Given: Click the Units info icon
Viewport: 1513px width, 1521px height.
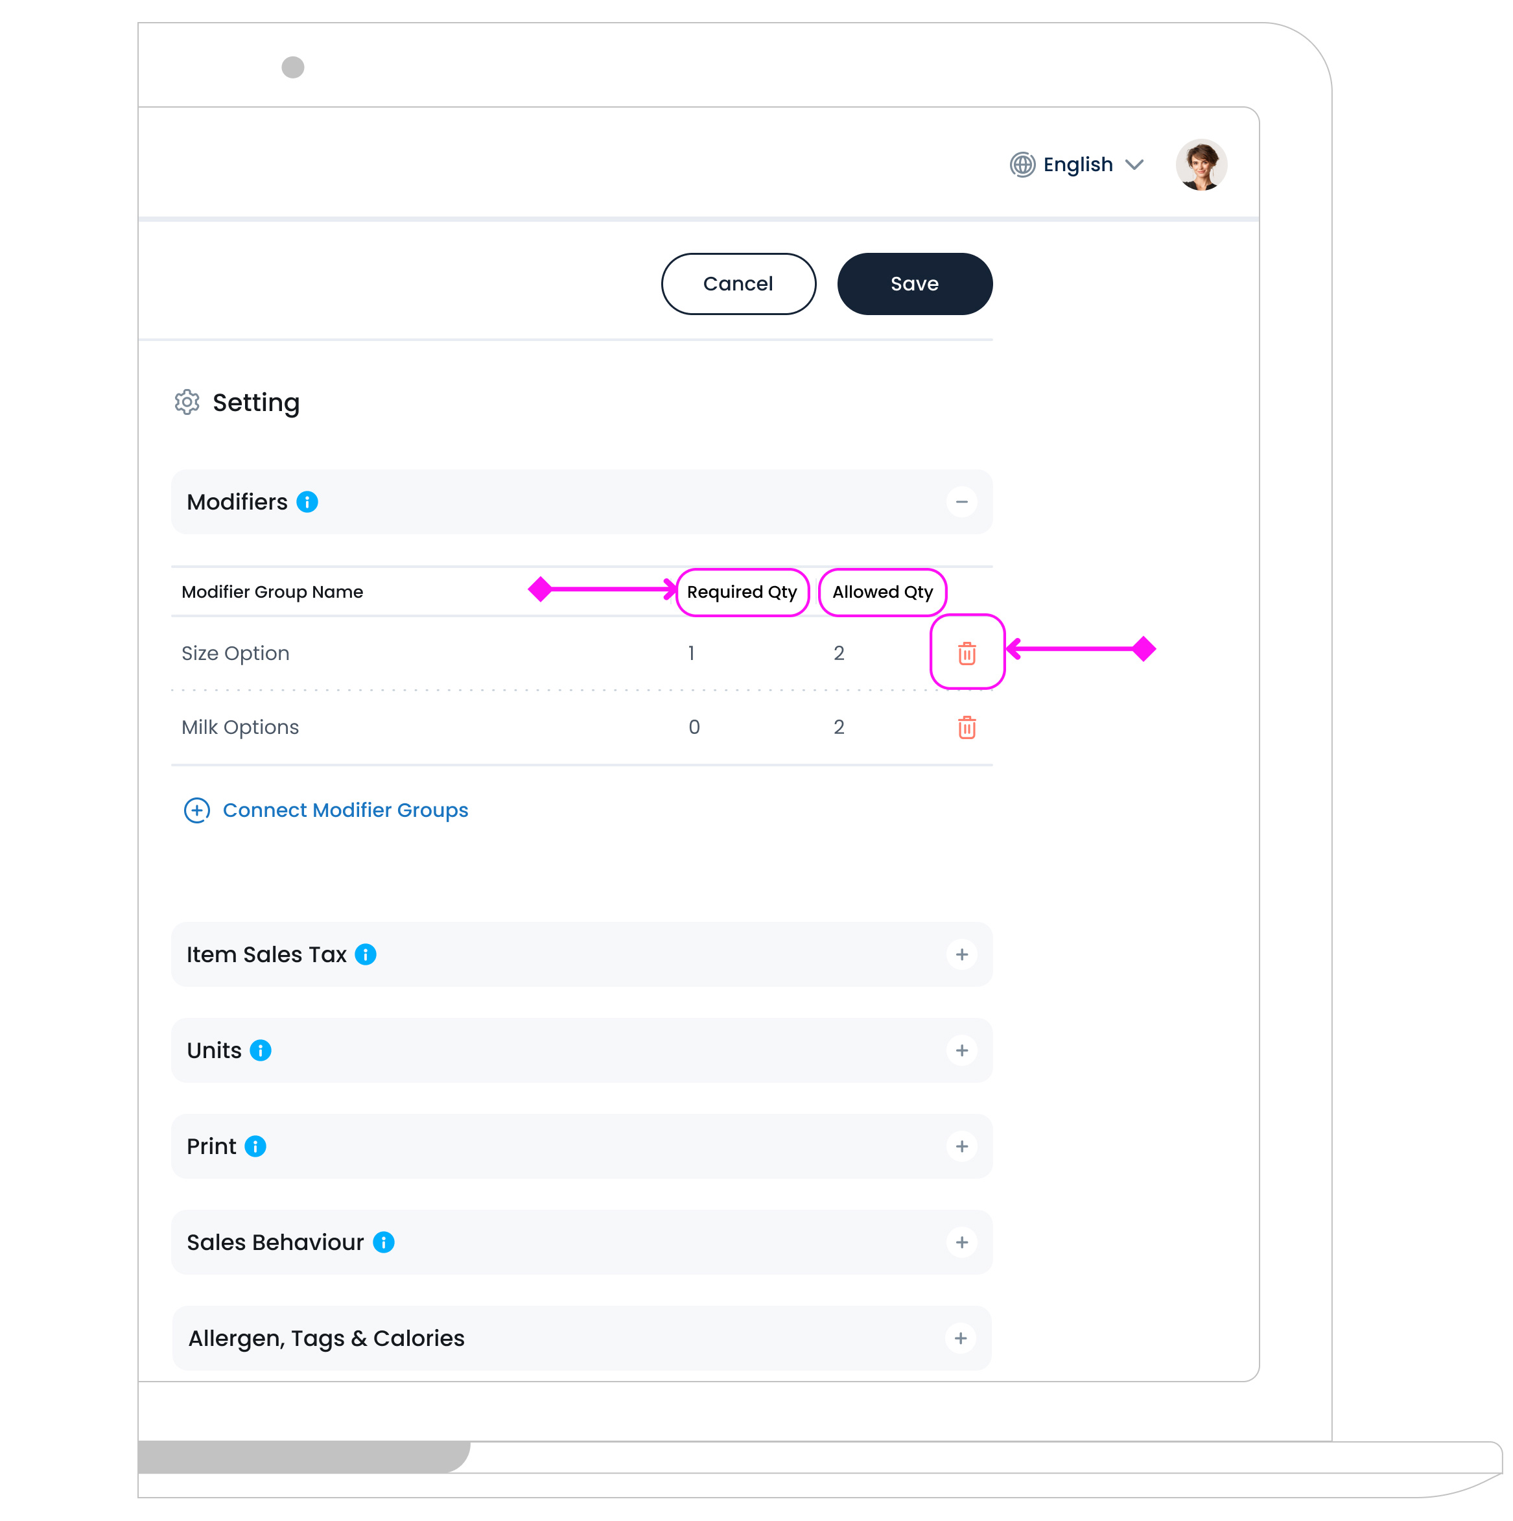Looking at the screenshot, I should coord(261,1050).
